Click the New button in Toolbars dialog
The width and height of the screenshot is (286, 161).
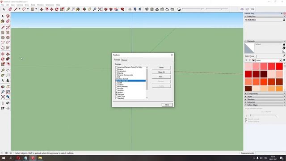pos(161,76)
